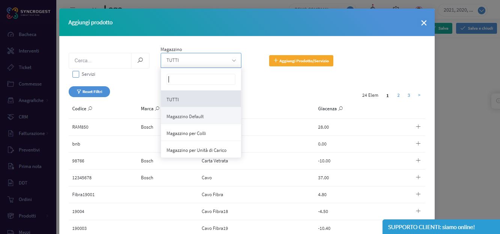Image resolution: width=500 pixels, height=234 pixels.
Task: Choose Magazzino per Unità di Carico option
Action: point(196,150)
